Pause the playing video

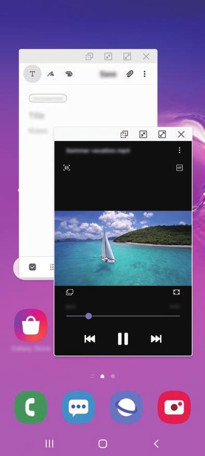pyautogui.click(x=123, y=339)
